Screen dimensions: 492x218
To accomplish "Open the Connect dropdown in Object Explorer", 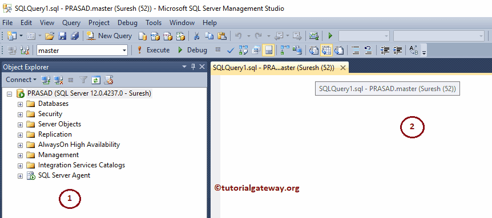I will [x=21, y=80].
